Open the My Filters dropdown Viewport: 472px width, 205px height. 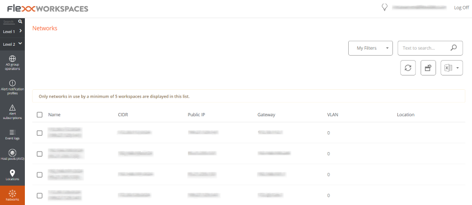(370, 48)
